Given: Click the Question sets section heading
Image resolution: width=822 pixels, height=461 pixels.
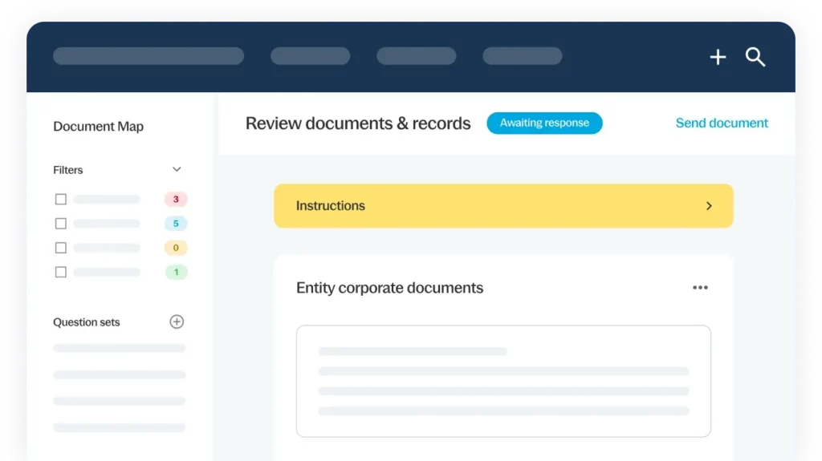Looking at the screenshot, I should pos(86,322).
